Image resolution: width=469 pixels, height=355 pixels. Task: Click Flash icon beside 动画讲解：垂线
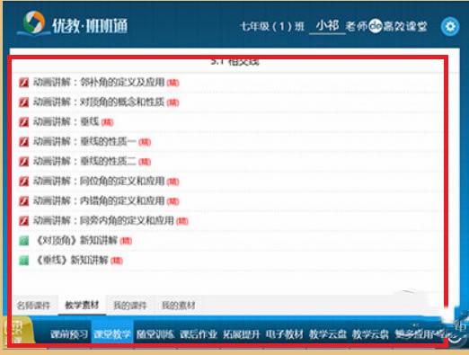[24, 122]
